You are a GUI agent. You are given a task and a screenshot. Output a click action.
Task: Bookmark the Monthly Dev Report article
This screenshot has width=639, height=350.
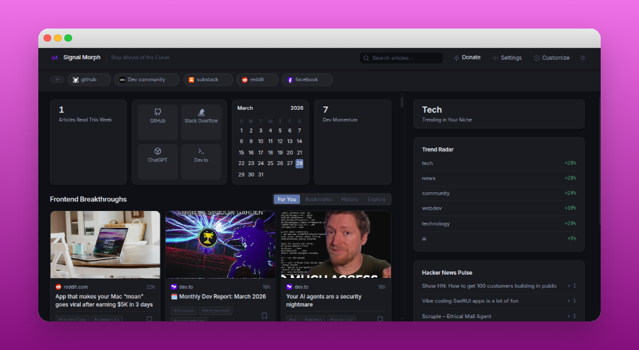264,316
